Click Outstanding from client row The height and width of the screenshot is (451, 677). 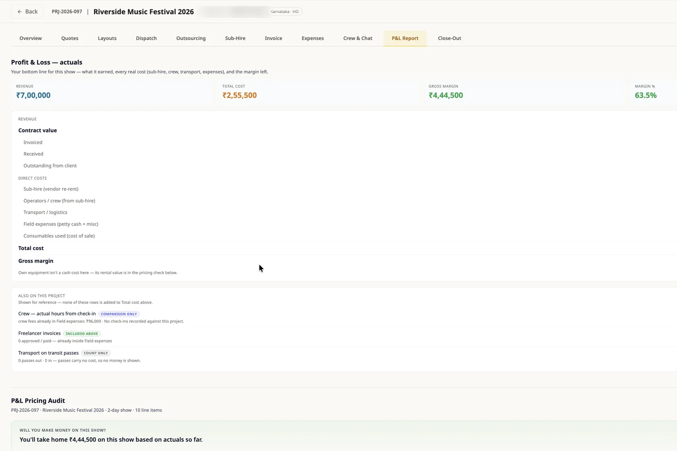tap(347, 166)
